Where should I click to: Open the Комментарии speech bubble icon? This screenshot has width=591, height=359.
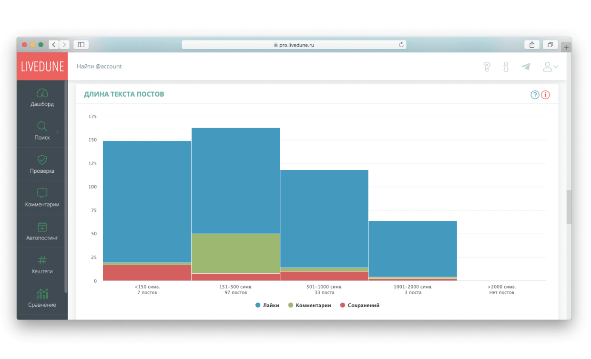[x=42, y=193]
